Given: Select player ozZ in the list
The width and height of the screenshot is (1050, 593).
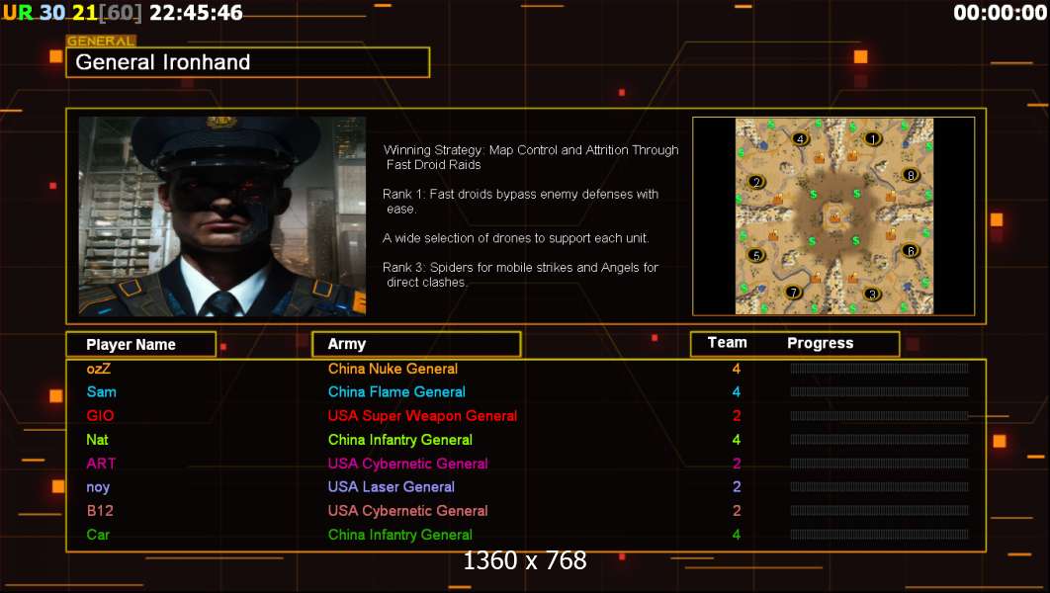Looking at the screenshot, I should tap(99, 369).
